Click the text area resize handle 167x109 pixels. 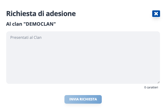click(x=158, y=82)
